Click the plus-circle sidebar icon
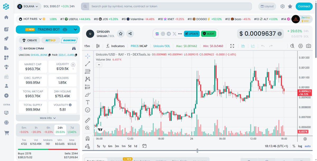Screen dimensions: 317x161 coord(6,95)
